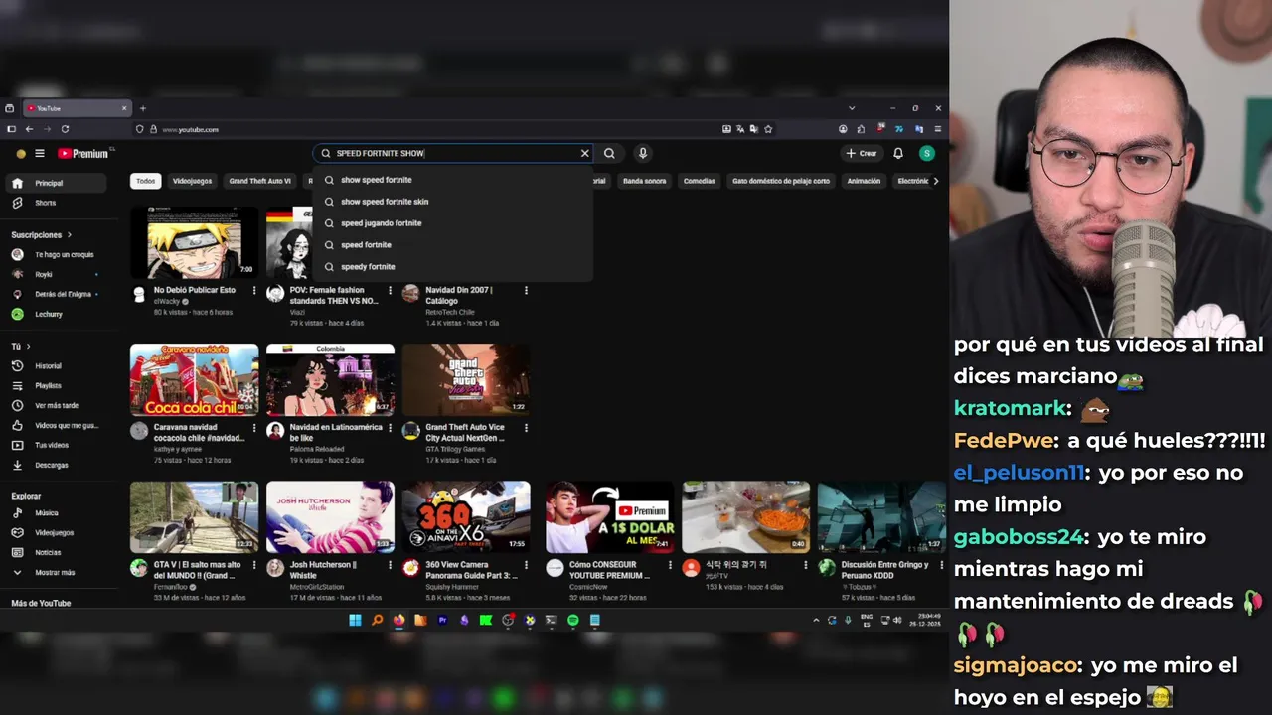
Task: Open Windows Start button in taskbar
Action: pos(355,621)
